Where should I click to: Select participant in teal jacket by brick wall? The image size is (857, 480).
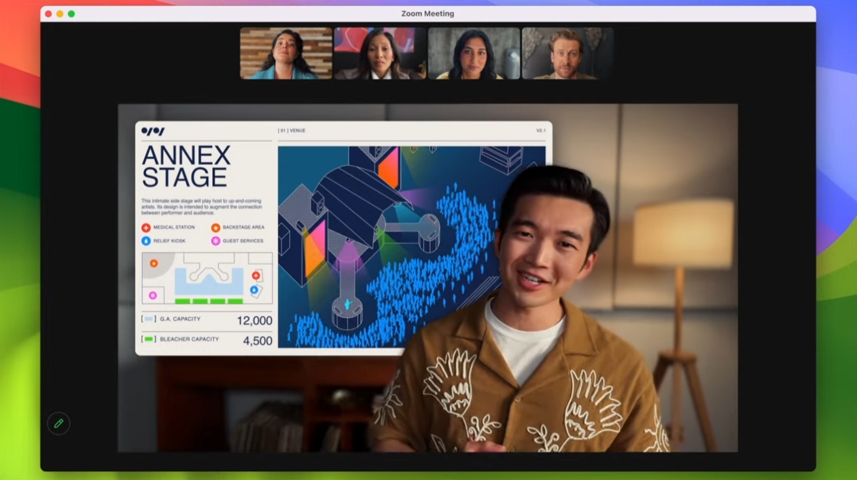(x=286, y=54)
